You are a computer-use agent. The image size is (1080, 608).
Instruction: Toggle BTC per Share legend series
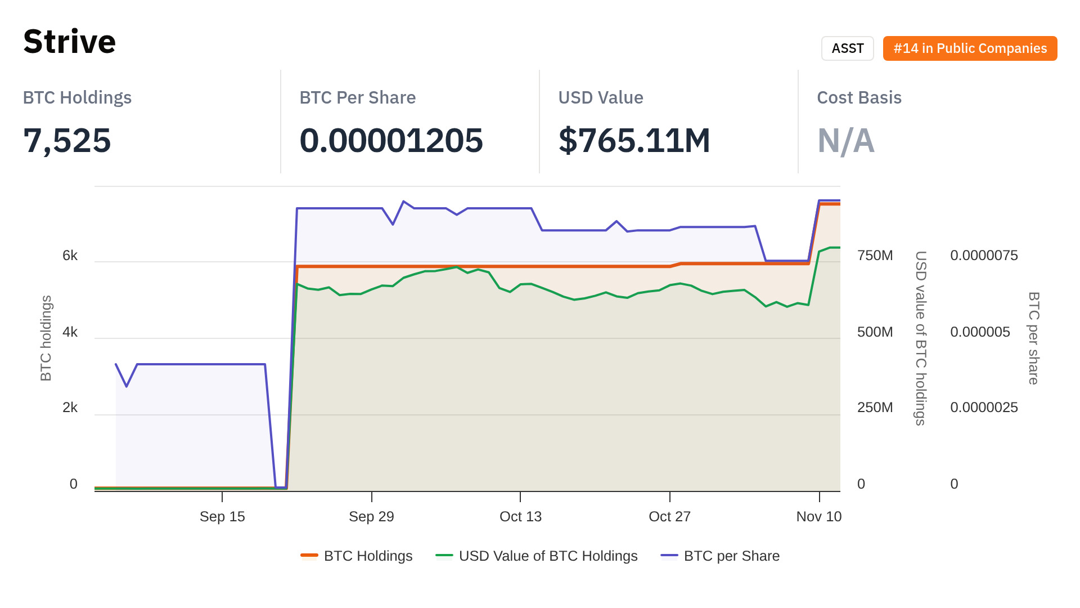pos(731,556)
